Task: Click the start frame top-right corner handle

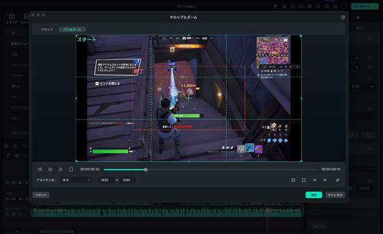Action: pos(301,35)
